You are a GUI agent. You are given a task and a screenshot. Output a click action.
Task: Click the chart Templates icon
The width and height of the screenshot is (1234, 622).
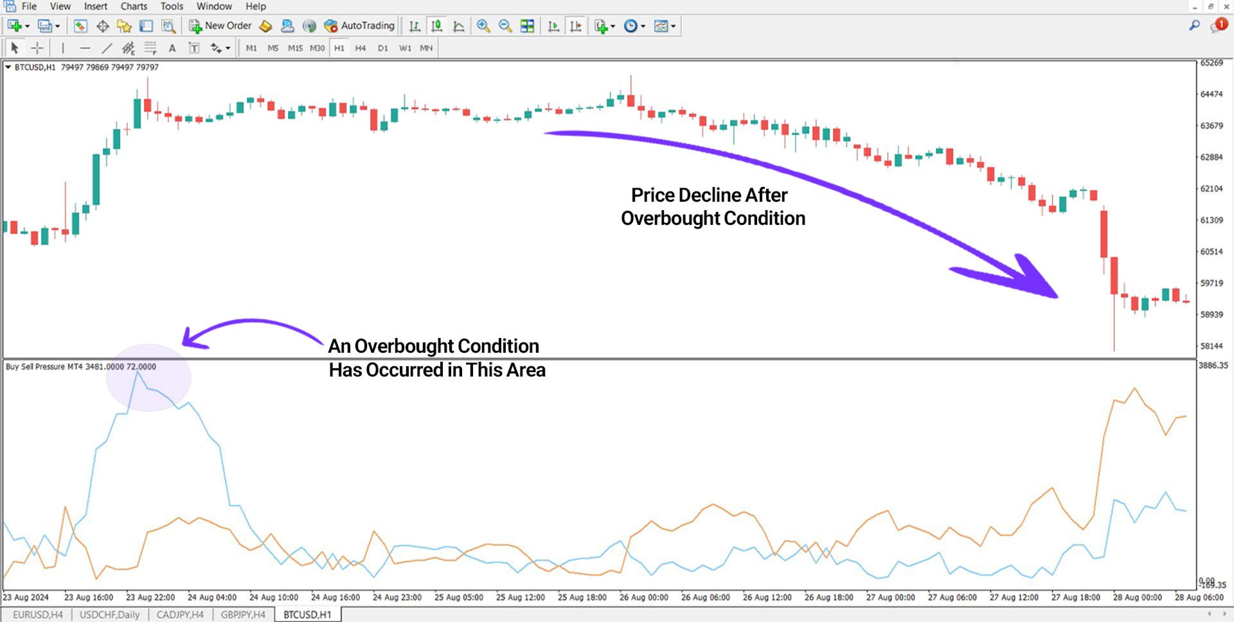click(x=661, y=26)
